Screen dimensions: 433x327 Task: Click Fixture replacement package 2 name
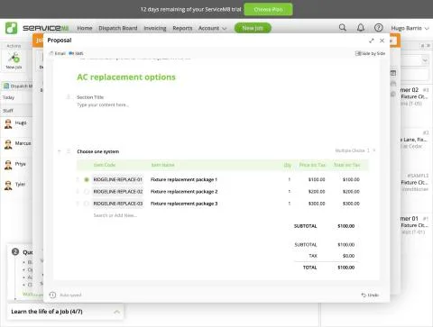[x=184, y=192]
